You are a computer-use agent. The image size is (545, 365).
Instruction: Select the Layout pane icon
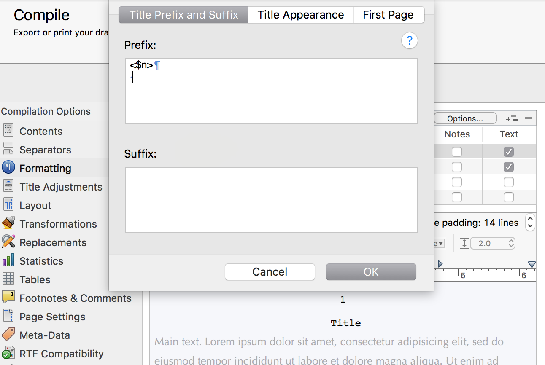pos(8,205)
